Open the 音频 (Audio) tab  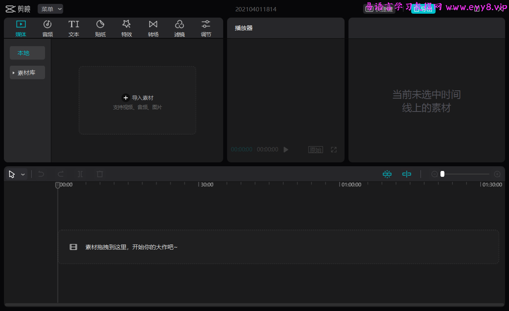pyautogui.click(x=47, y=29)
